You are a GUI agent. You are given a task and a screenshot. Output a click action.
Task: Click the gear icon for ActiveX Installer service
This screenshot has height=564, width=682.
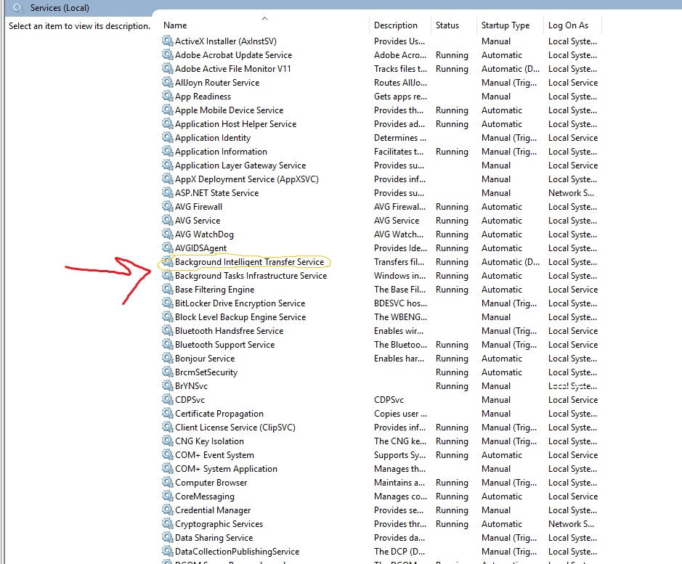click(x=168, y=41)
